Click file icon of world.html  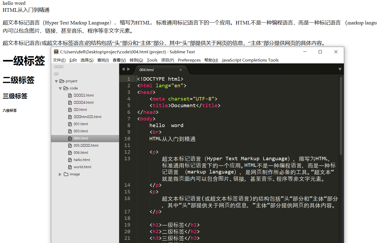(70, 167)
